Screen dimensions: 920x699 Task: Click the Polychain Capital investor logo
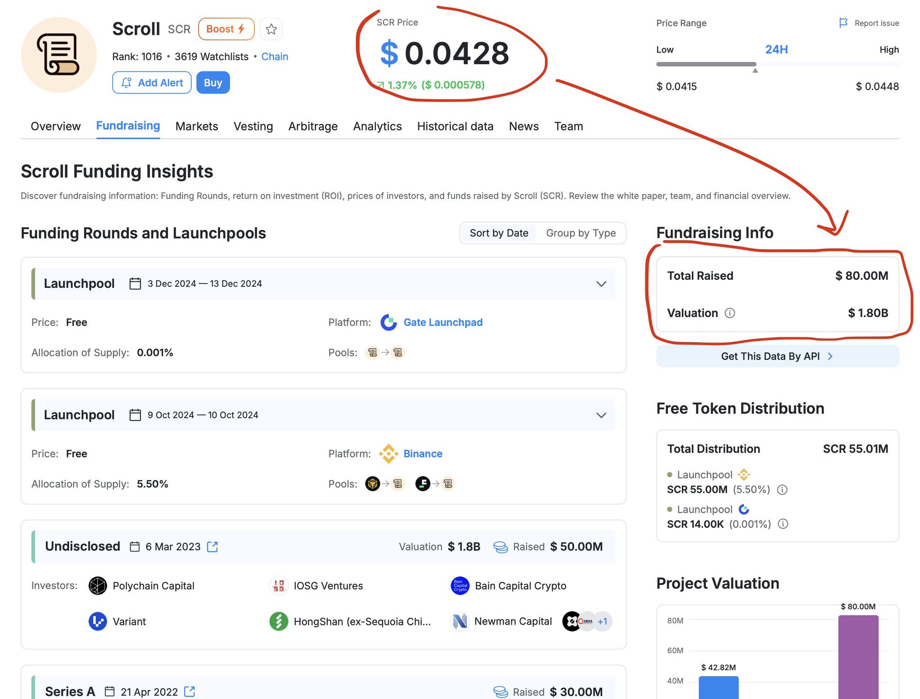97,585
